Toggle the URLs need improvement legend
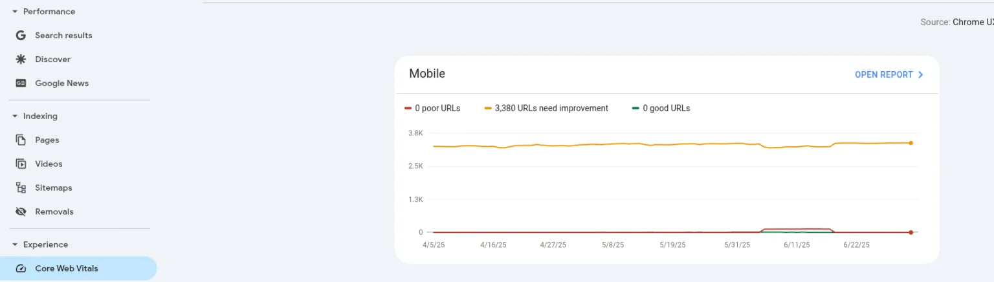The height and width of the screenshot is (282, 994). (546, 109)
